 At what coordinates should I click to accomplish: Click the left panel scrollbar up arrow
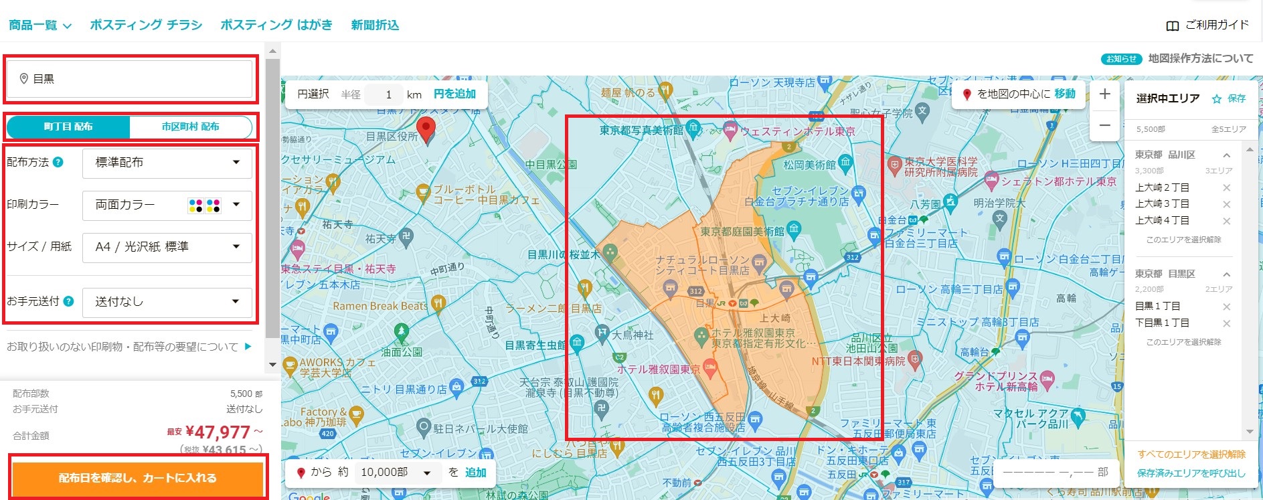tap(272, 51)
